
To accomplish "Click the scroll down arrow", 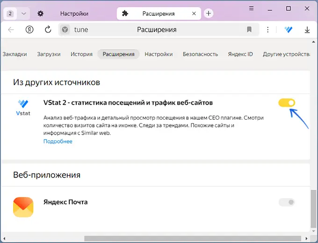I will tap(313, 231).
